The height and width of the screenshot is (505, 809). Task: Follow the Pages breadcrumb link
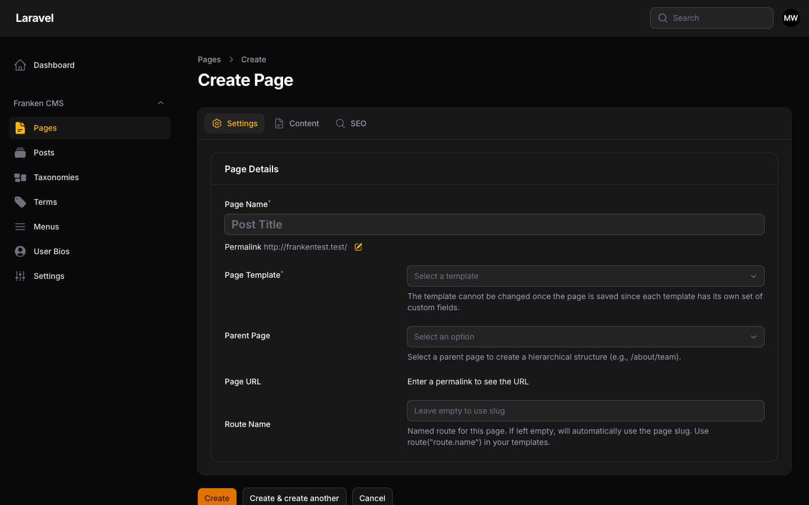(x=209, y=59)
